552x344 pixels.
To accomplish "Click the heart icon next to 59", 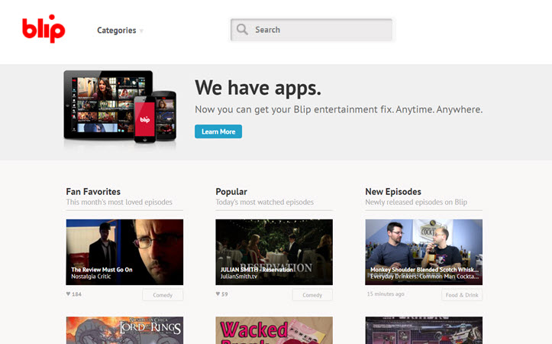I will coord(218,294).
